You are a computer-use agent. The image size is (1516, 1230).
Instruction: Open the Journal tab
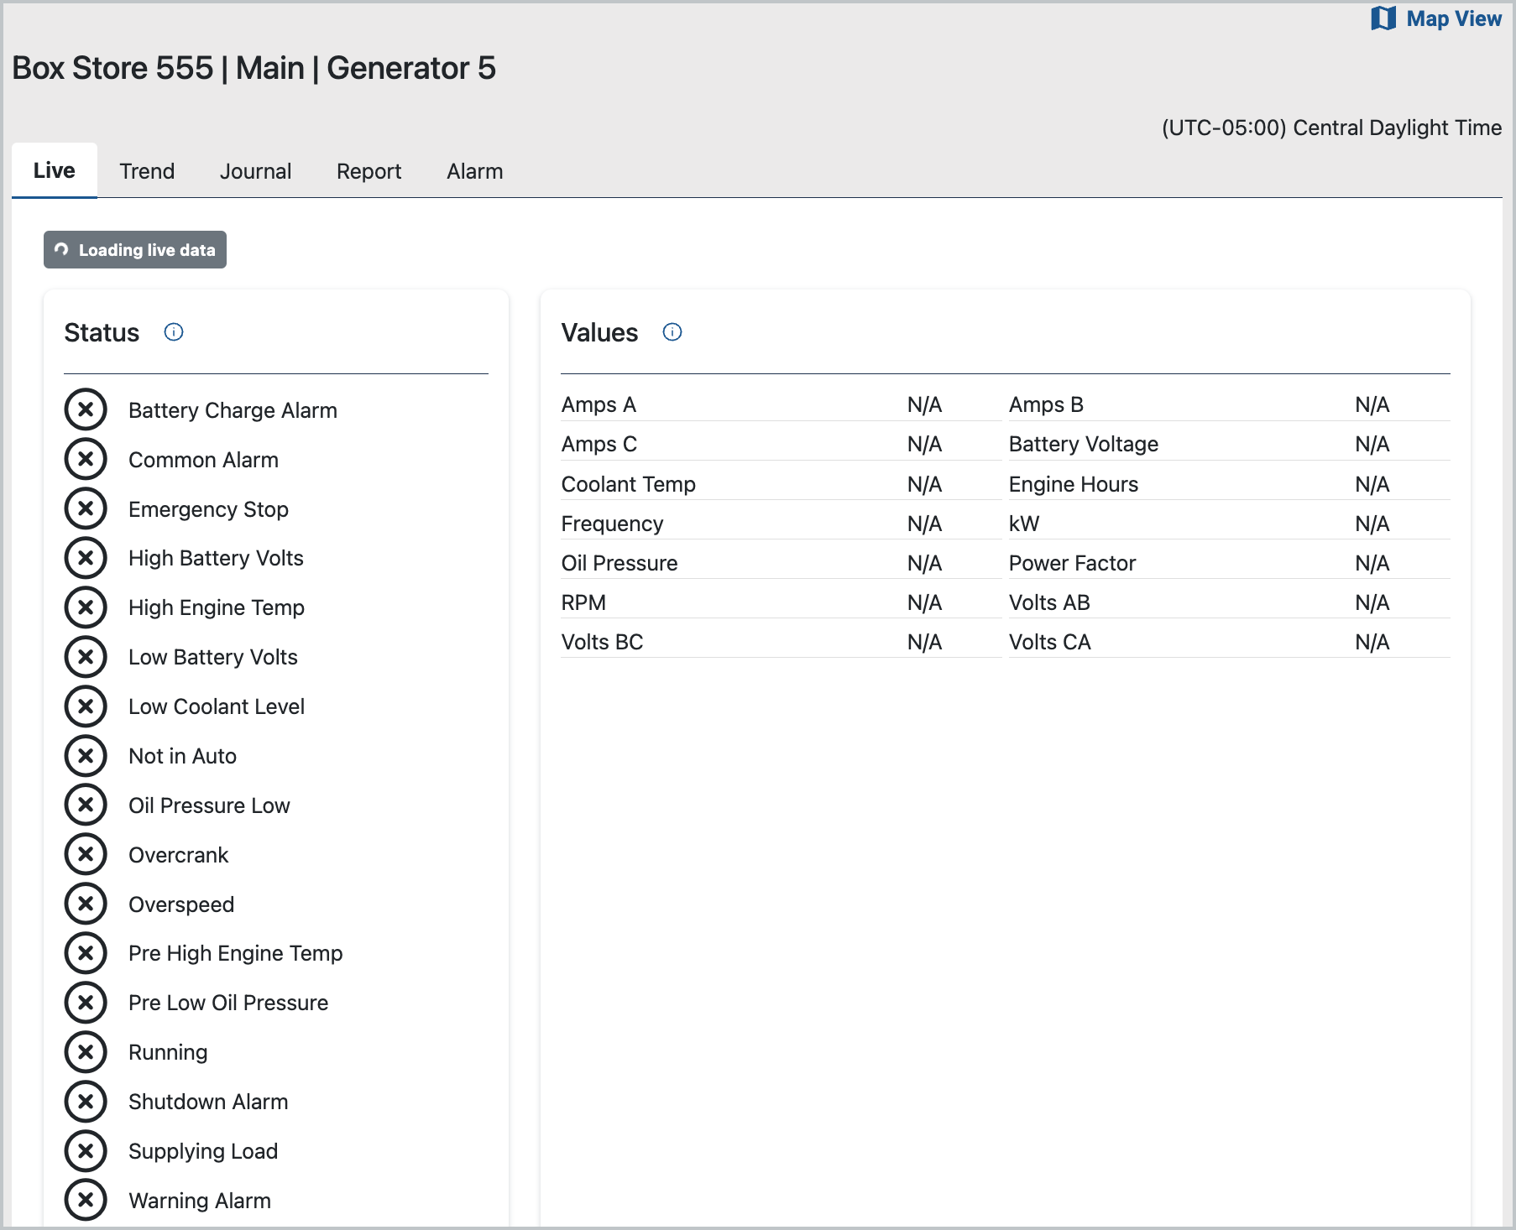255,171
